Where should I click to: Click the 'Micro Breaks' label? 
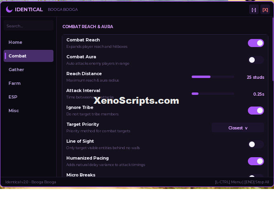(81, 175)
